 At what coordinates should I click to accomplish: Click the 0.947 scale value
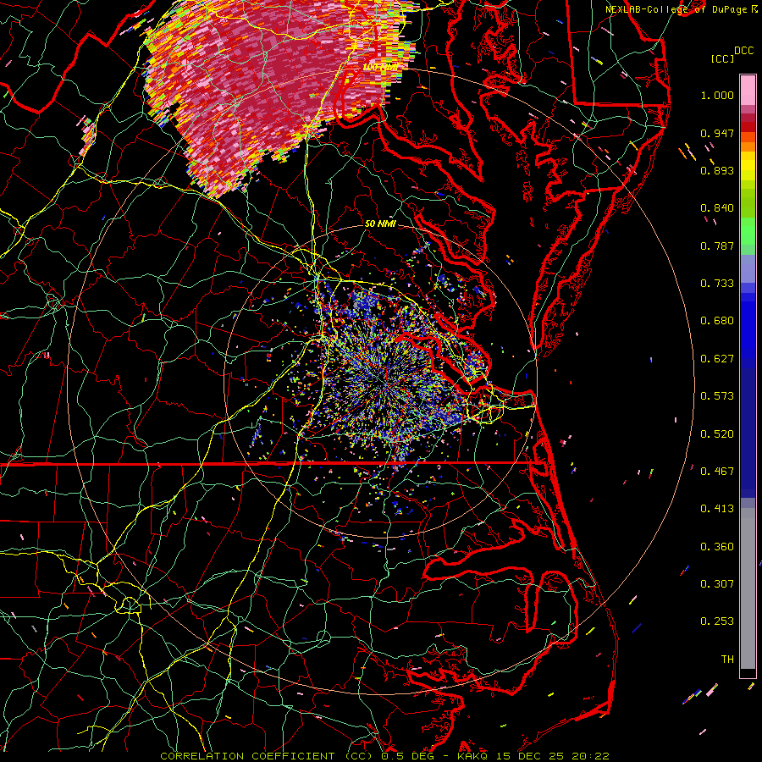click(717, 133)
